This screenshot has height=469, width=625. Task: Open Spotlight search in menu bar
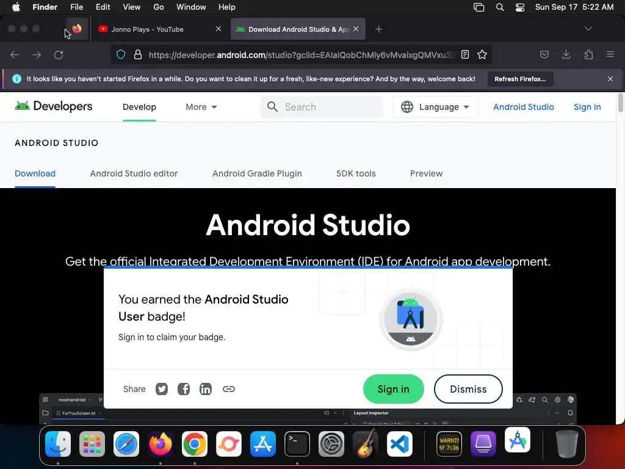pos(499,7)
